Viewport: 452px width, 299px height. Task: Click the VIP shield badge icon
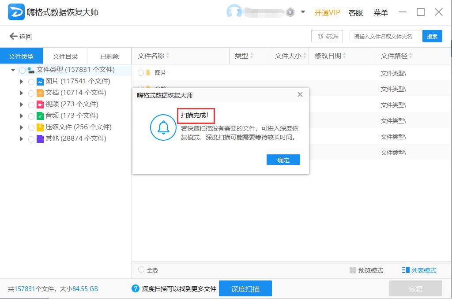[290, 12]
